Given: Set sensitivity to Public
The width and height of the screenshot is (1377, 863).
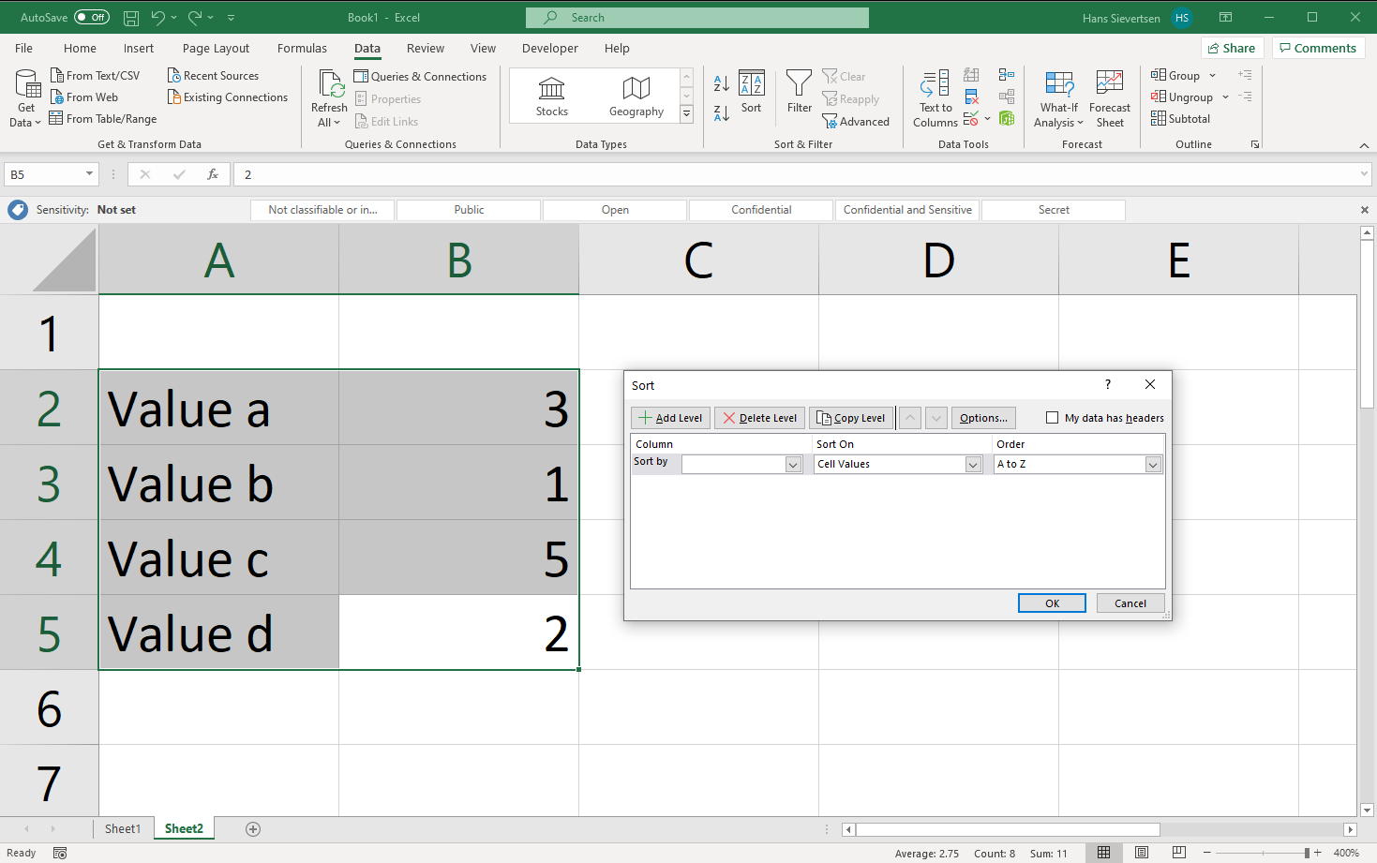Looking at the screenshot, I should coord(469,210).
